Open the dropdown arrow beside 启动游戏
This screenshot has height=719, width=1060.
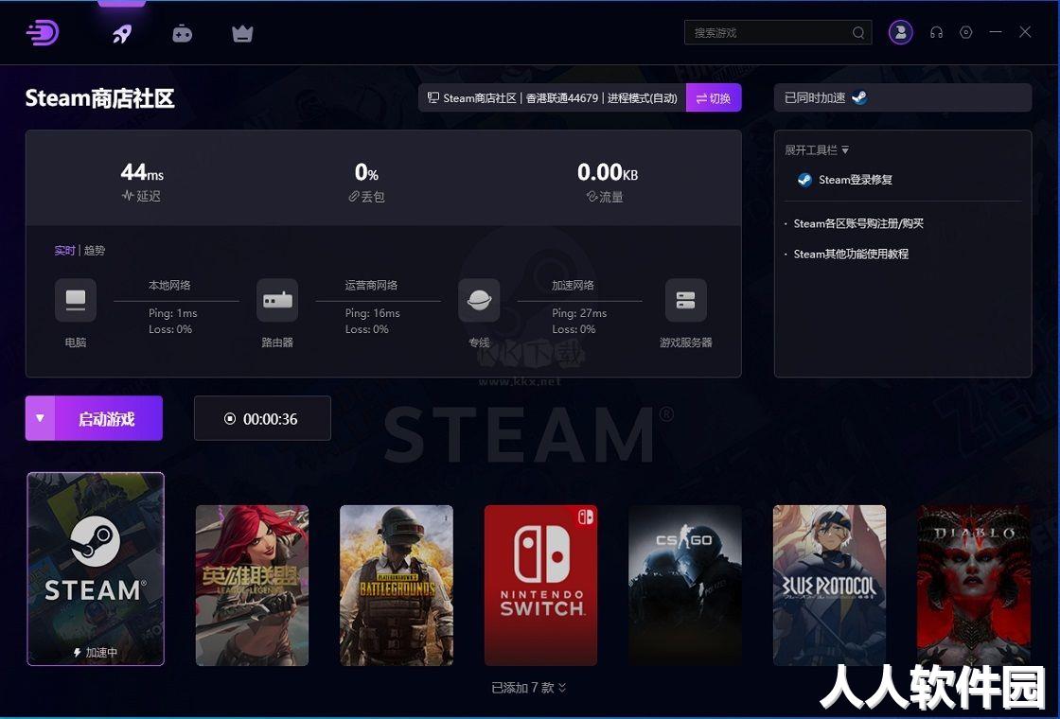[40, 418]
